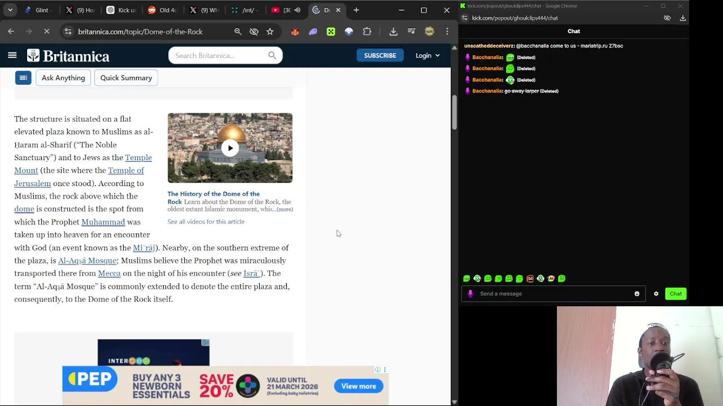Switch to the first X '(9) Ho' tab
The width and height of the screenshot is (723, 406).
pyautogui.click(x=81, y=10)
